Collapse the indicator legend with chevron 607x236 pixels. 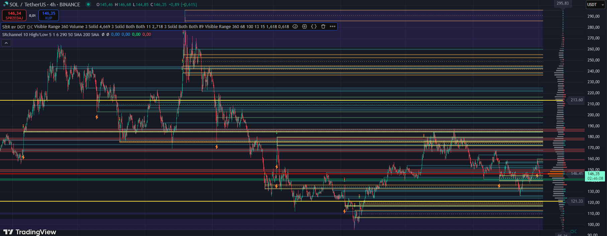(x=6, y=43)
